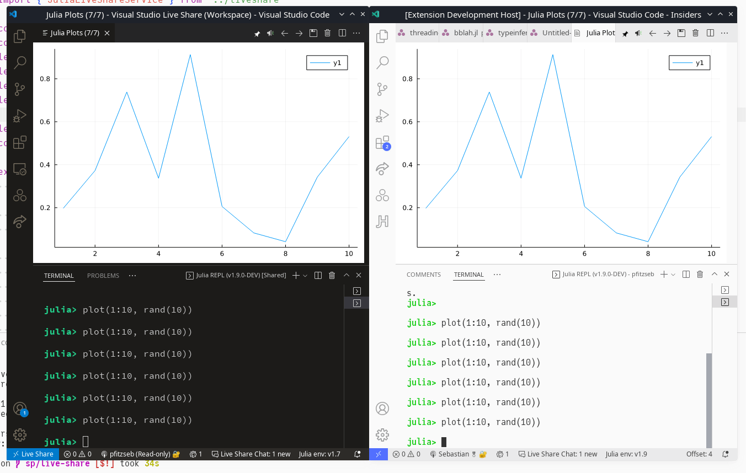Open Sebastian session status in right window
The image size is (746, 473).
click(x=458, y=454)
